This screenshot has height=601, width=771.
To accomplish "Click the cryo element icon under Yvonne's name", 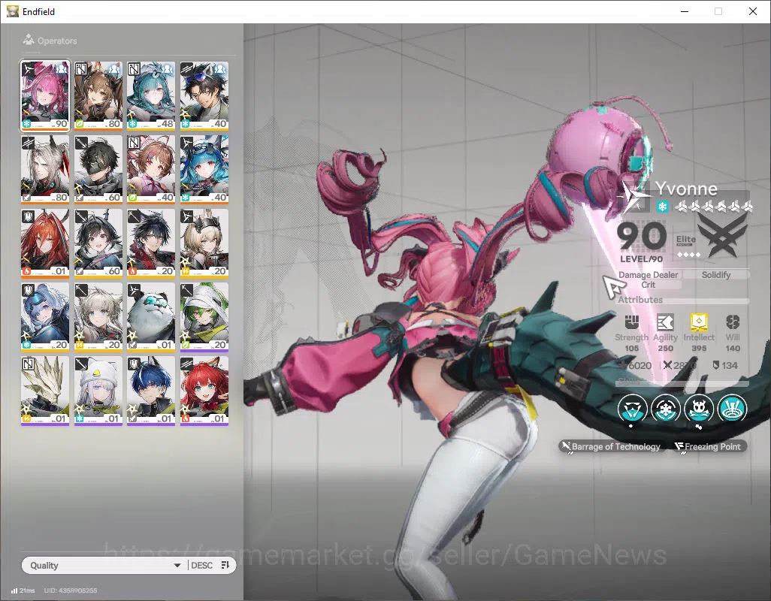I will tap(662, 207).
